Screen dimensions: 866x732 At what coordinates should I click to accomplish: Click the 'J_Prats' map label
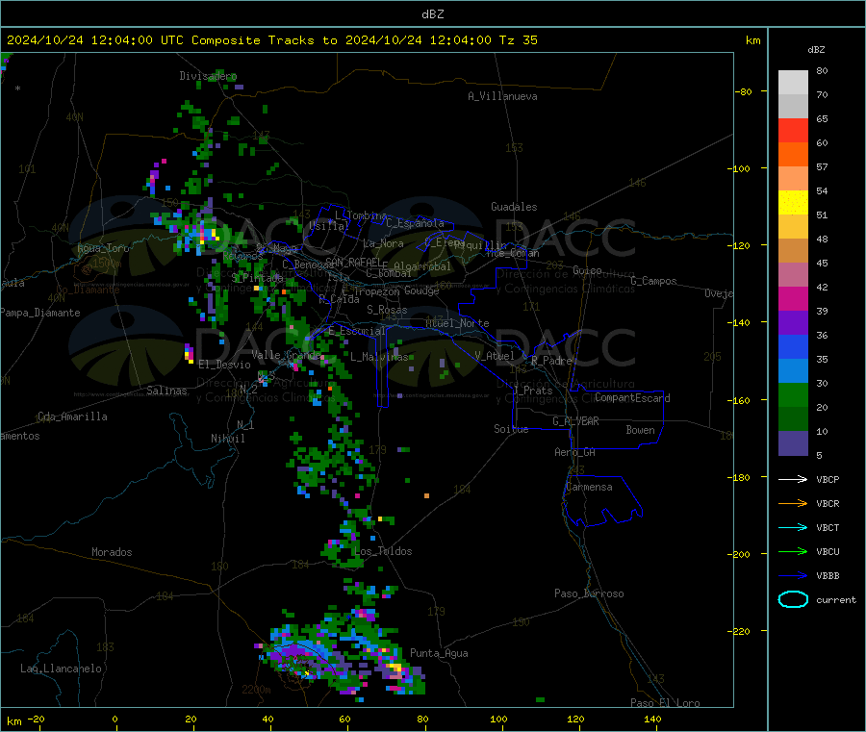(x=533, y=391)
